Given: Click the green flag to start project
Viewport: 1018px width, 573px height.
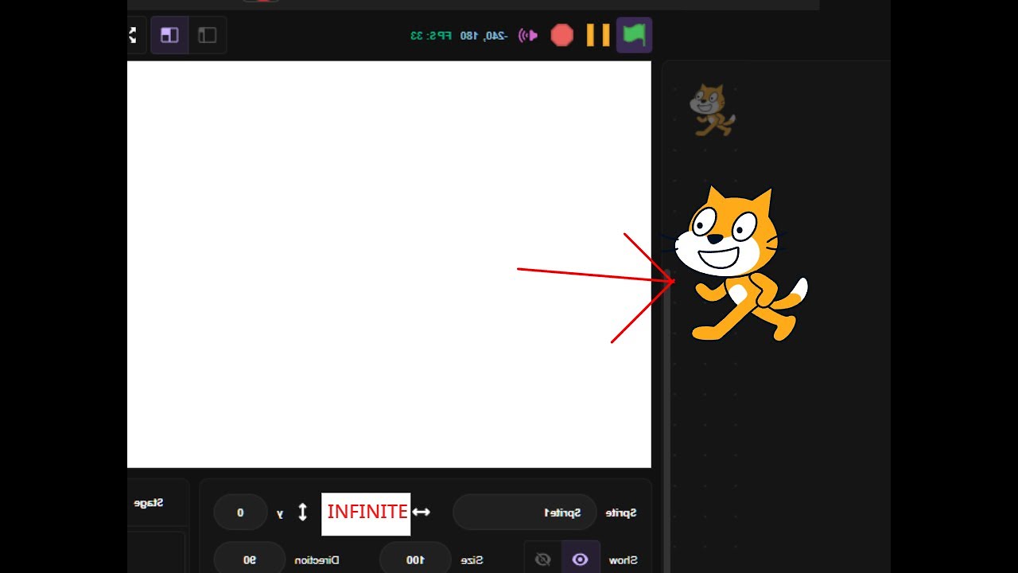Looking at the screenshot, I should pyautogui.click(x=634, y=35).
